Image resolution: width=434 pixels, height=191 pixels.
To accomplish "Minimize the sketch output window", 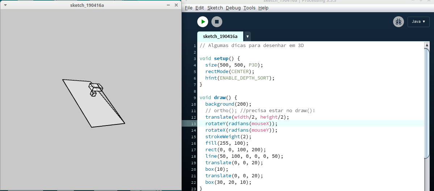I will point(168,5).
